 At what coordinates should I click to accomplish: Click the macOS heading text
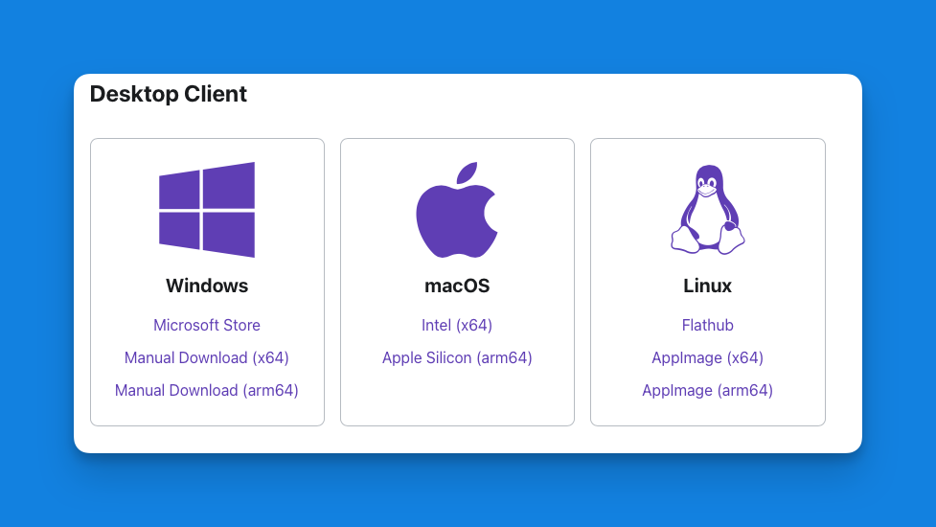[x=457, y=286]
